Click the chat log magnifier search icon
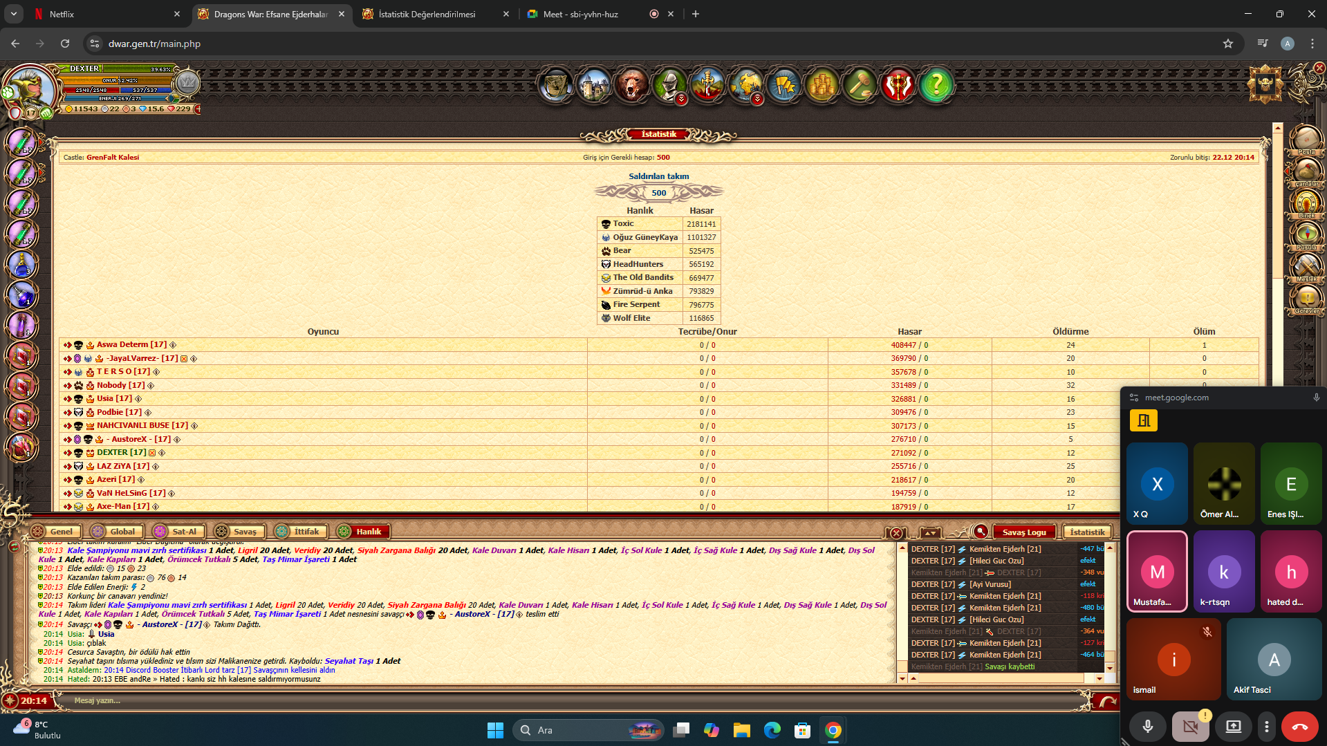This screenshot has height=746, width=1327. click(x=980, y=532)
